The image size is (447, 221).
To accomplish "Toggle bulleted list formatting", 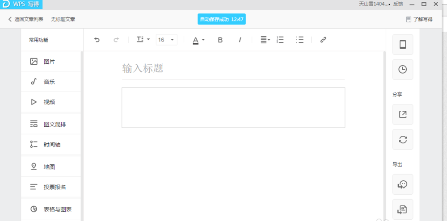I will [x=300, y=40].
